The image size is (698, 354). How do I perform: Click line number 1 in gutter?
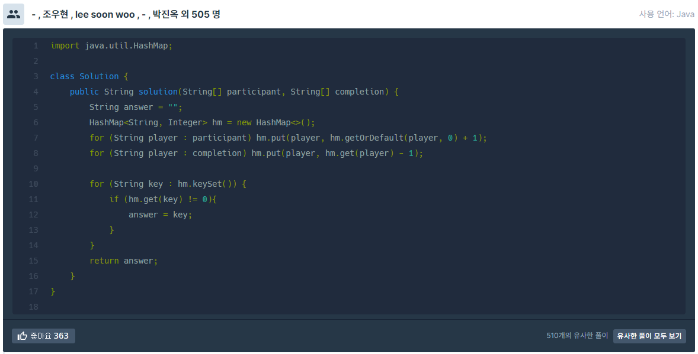tap(36, 46)
